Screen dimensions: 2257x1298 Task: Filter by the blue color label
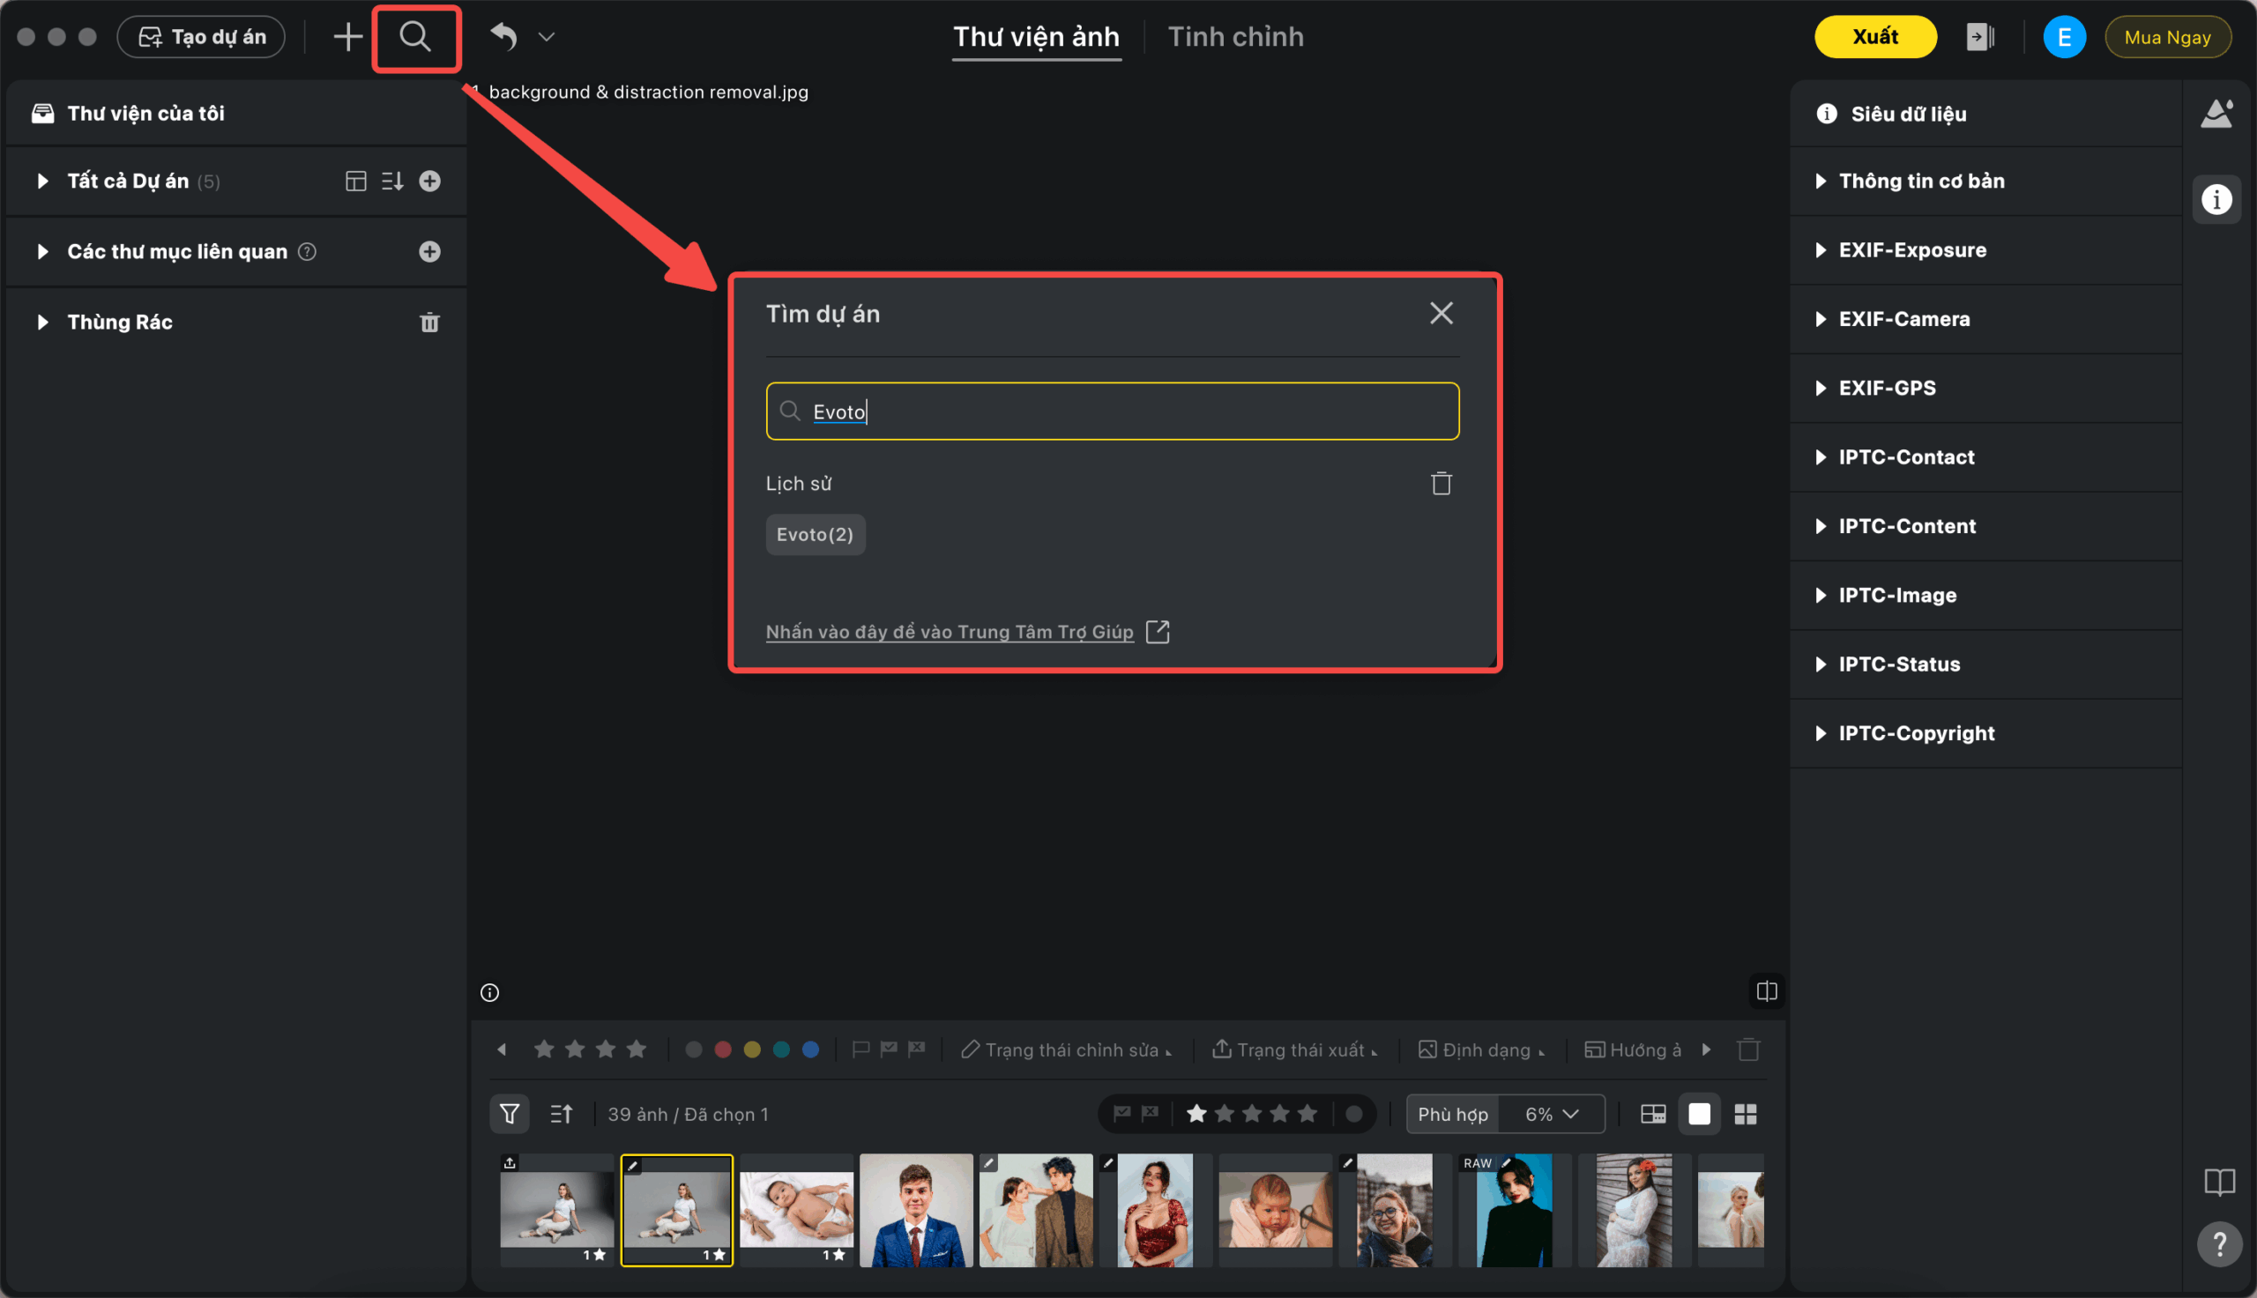click(810, 1050)
